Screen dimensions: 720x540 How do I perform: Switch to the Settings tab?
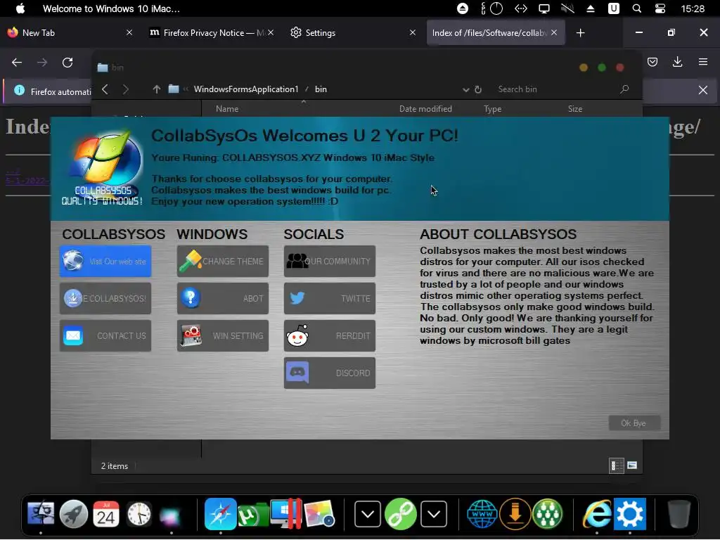point(353,32)
